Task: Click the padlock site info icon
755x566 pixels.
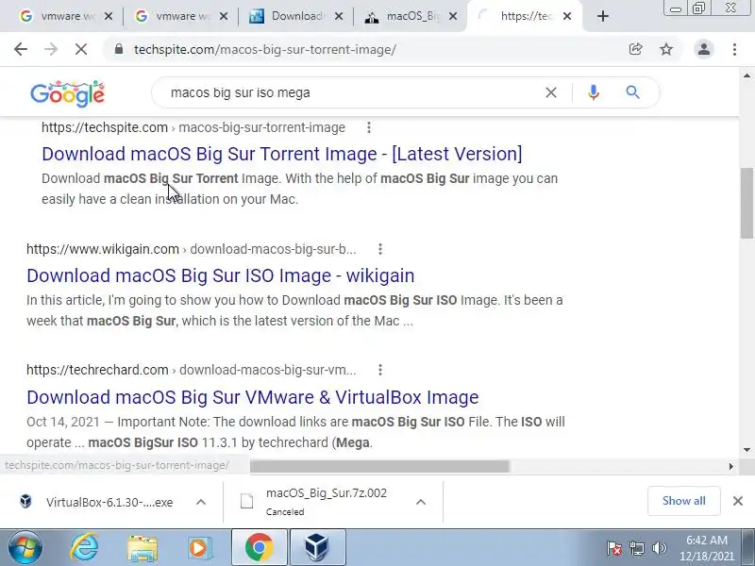Action: pos(119,49)
